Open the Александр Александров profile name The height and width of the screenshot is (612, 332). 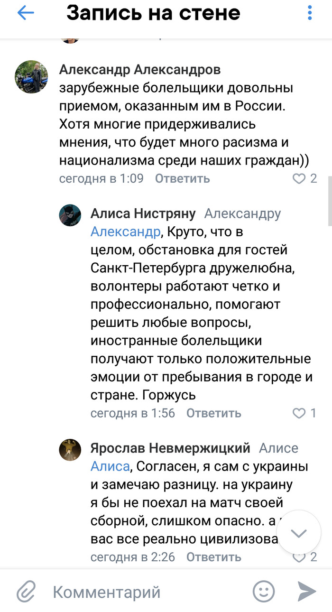tap(140, 70)
